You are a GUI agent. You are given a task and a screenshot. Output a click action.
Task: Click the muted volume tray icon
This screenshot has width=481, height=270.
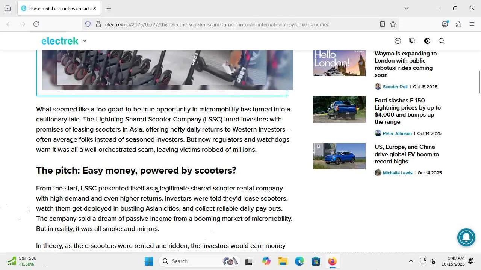(x=433, y=261)
